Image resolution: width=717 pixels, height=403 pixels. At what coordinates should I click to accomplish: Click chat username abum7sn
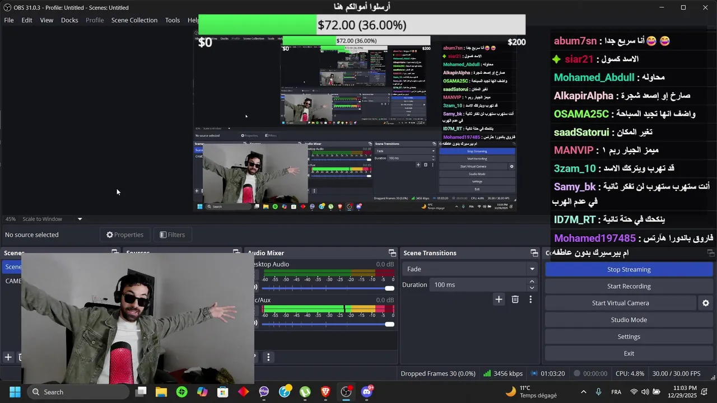point(575,41)
